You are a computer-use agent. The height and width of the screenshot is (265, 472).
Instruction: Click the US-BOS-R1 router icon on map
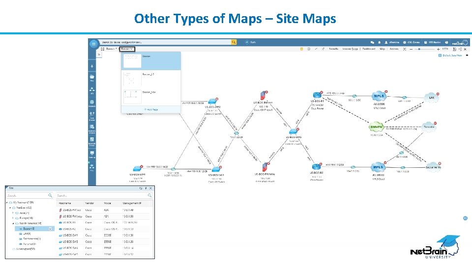(x=317, y=96)
